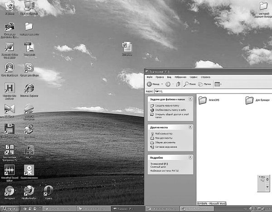Open the Recycle Bin (Корзина) icon
Screen dimensions: 272x212
click(10, 6)
